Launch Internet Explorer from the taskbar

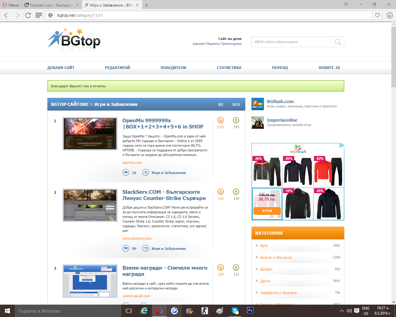144,311
